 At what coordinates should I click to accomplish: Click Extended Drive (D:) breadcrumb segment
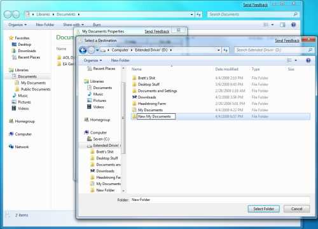click(x=151, y=50)
